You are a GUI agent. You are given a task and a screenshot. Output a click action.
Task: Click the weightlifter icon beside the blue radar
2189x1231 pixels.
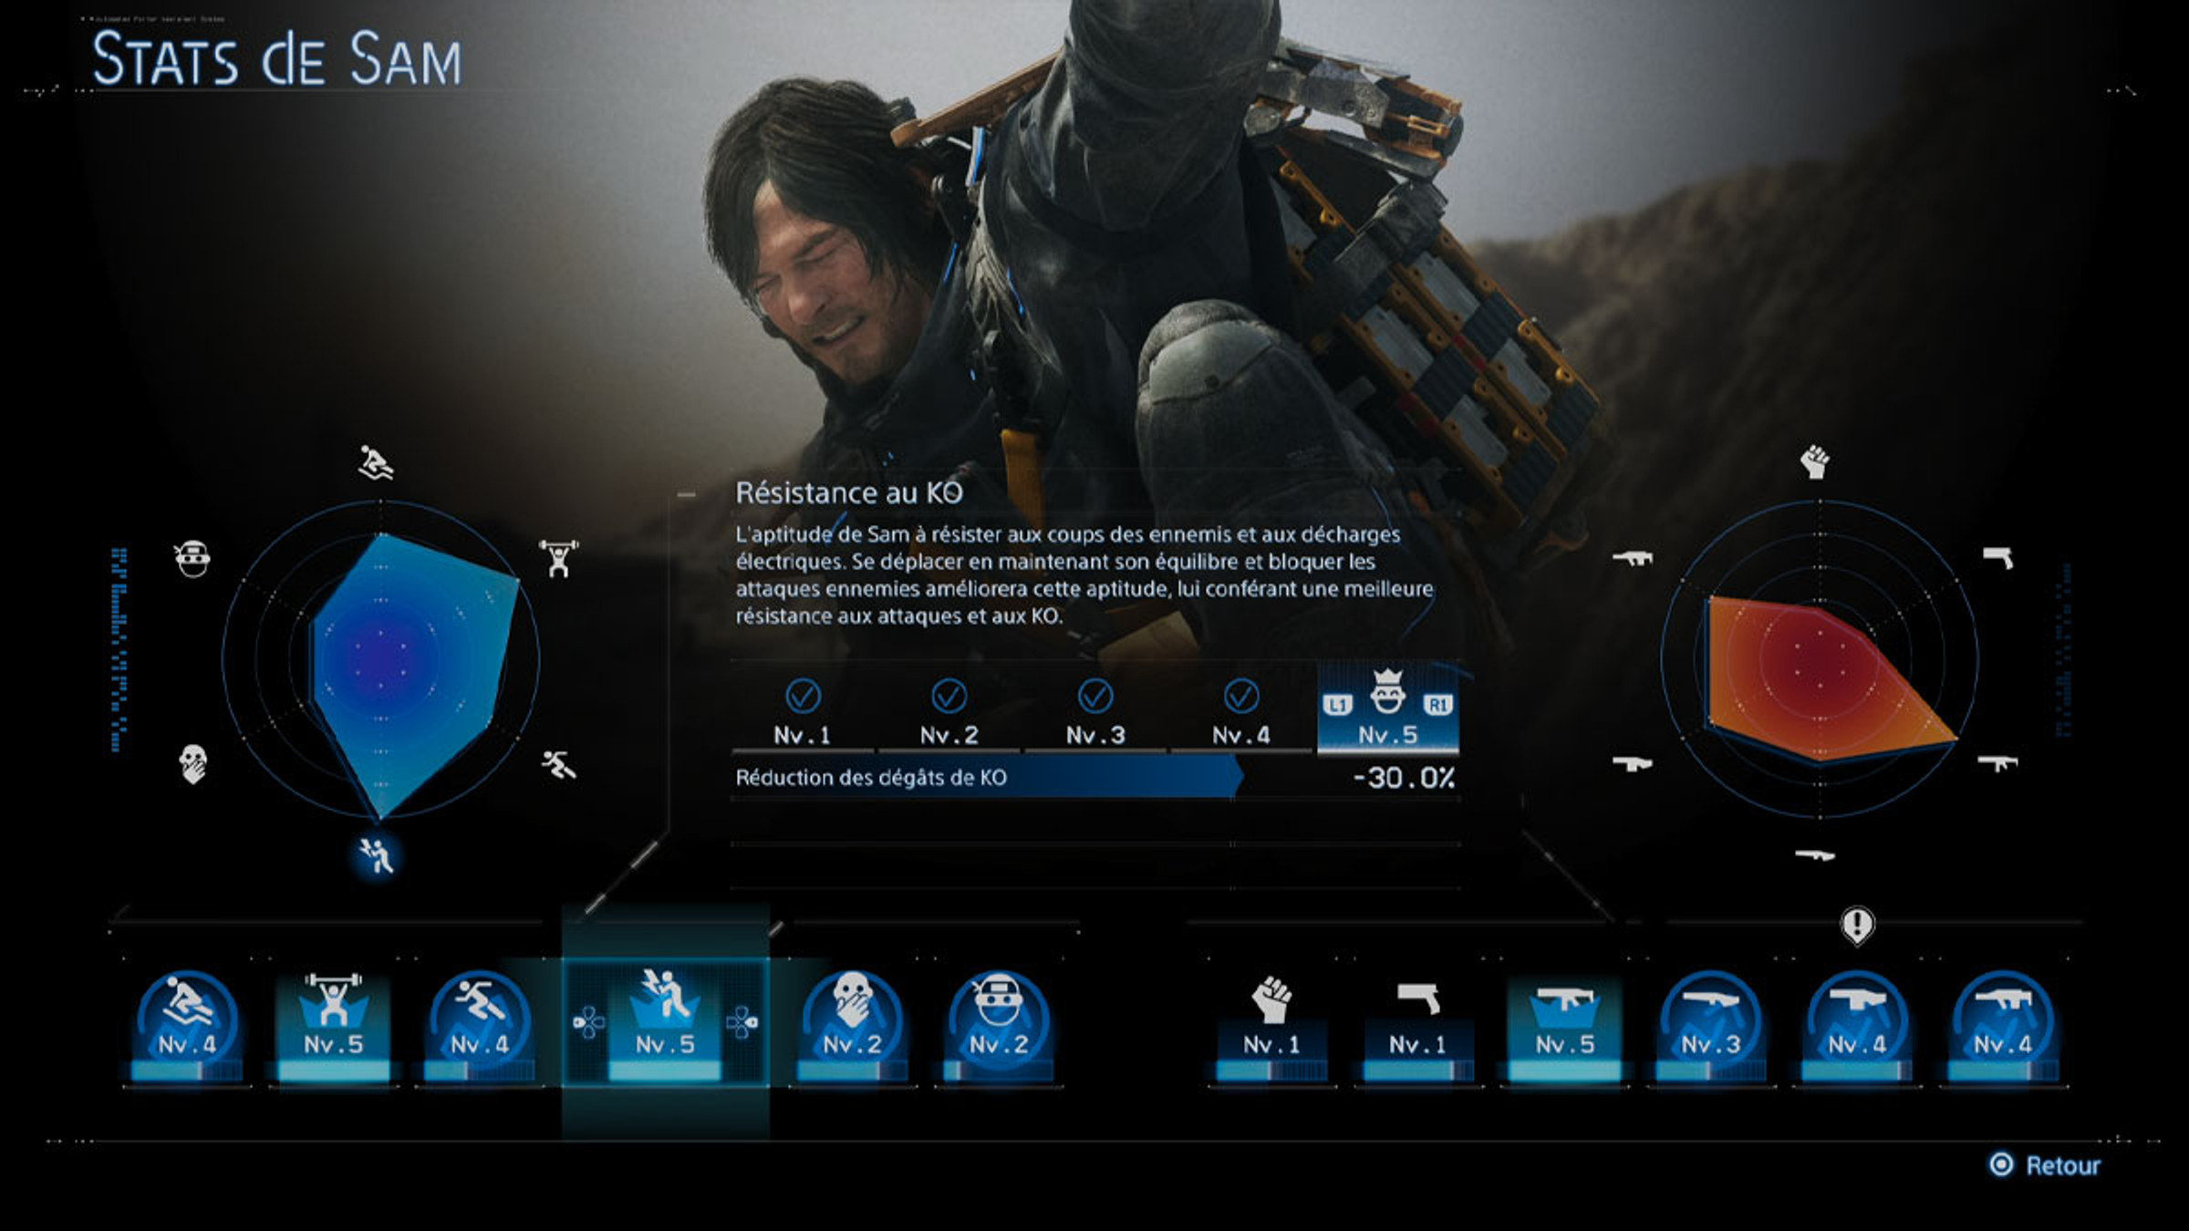coord(558,558)
